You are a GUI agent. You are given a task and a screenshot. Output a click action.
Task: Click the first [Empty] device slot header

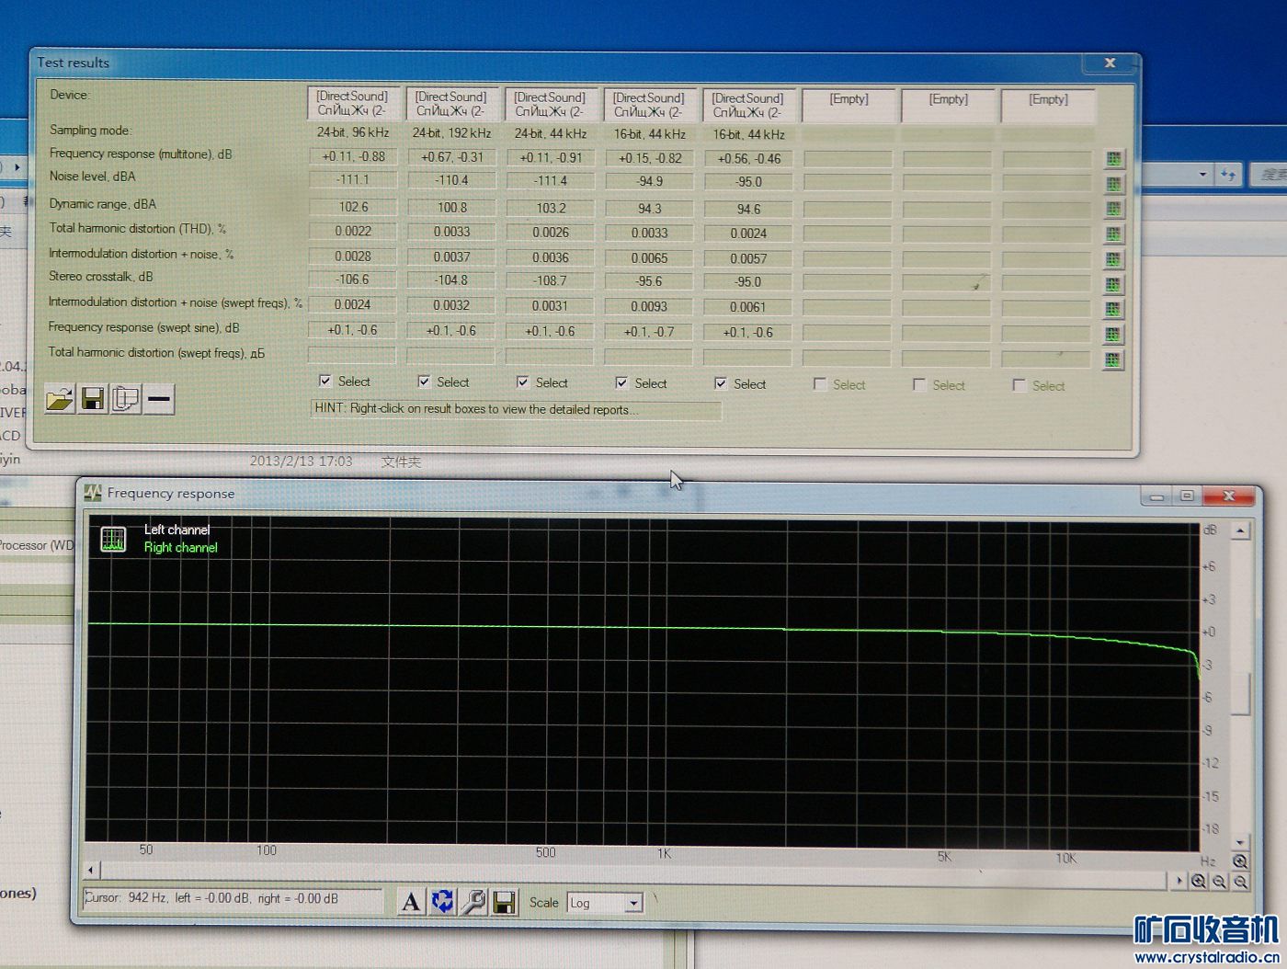point(849,105)
